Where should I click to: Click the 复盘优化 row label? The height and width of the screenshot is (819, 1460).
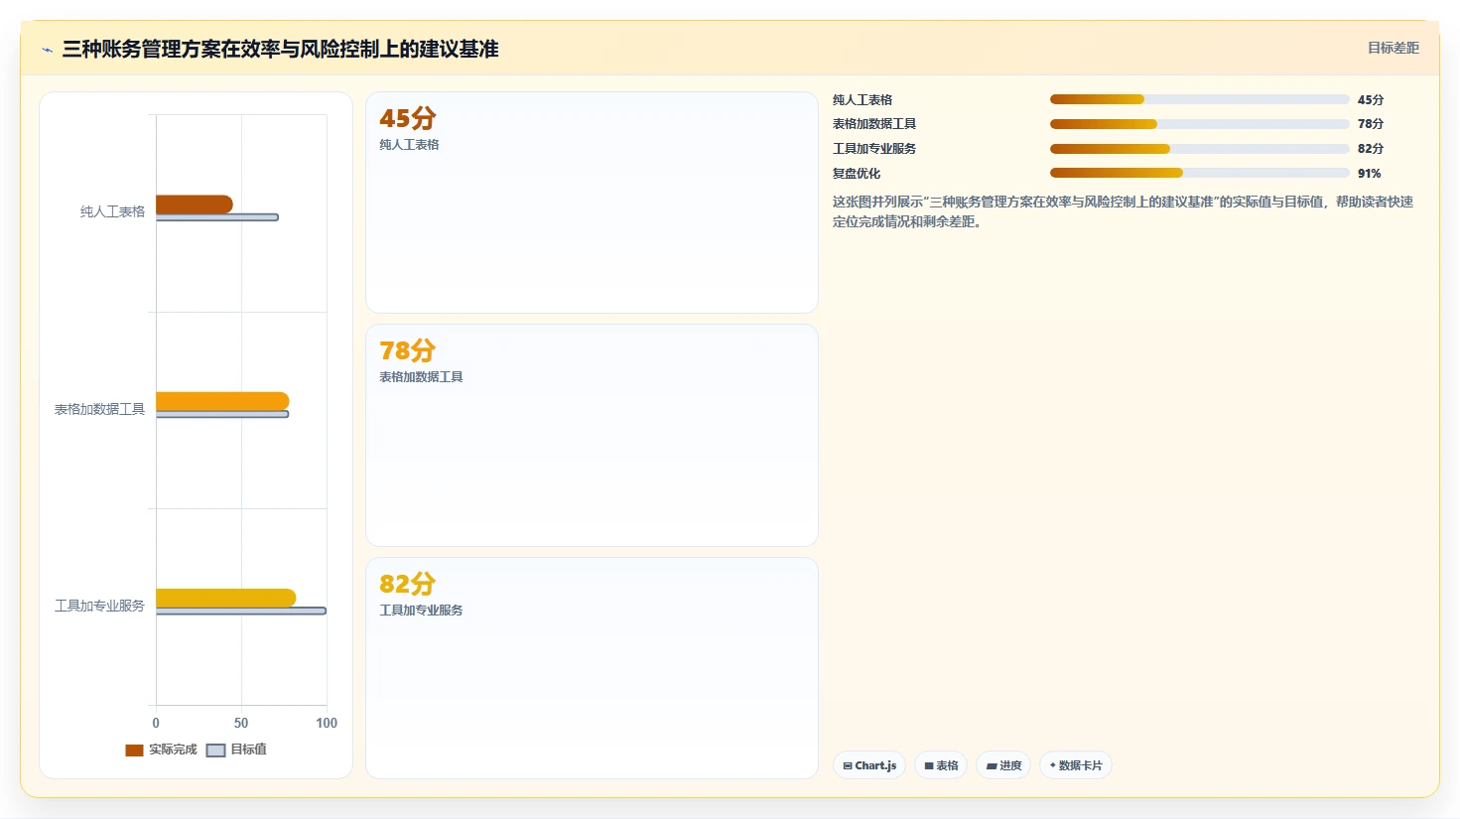point(857,174)
